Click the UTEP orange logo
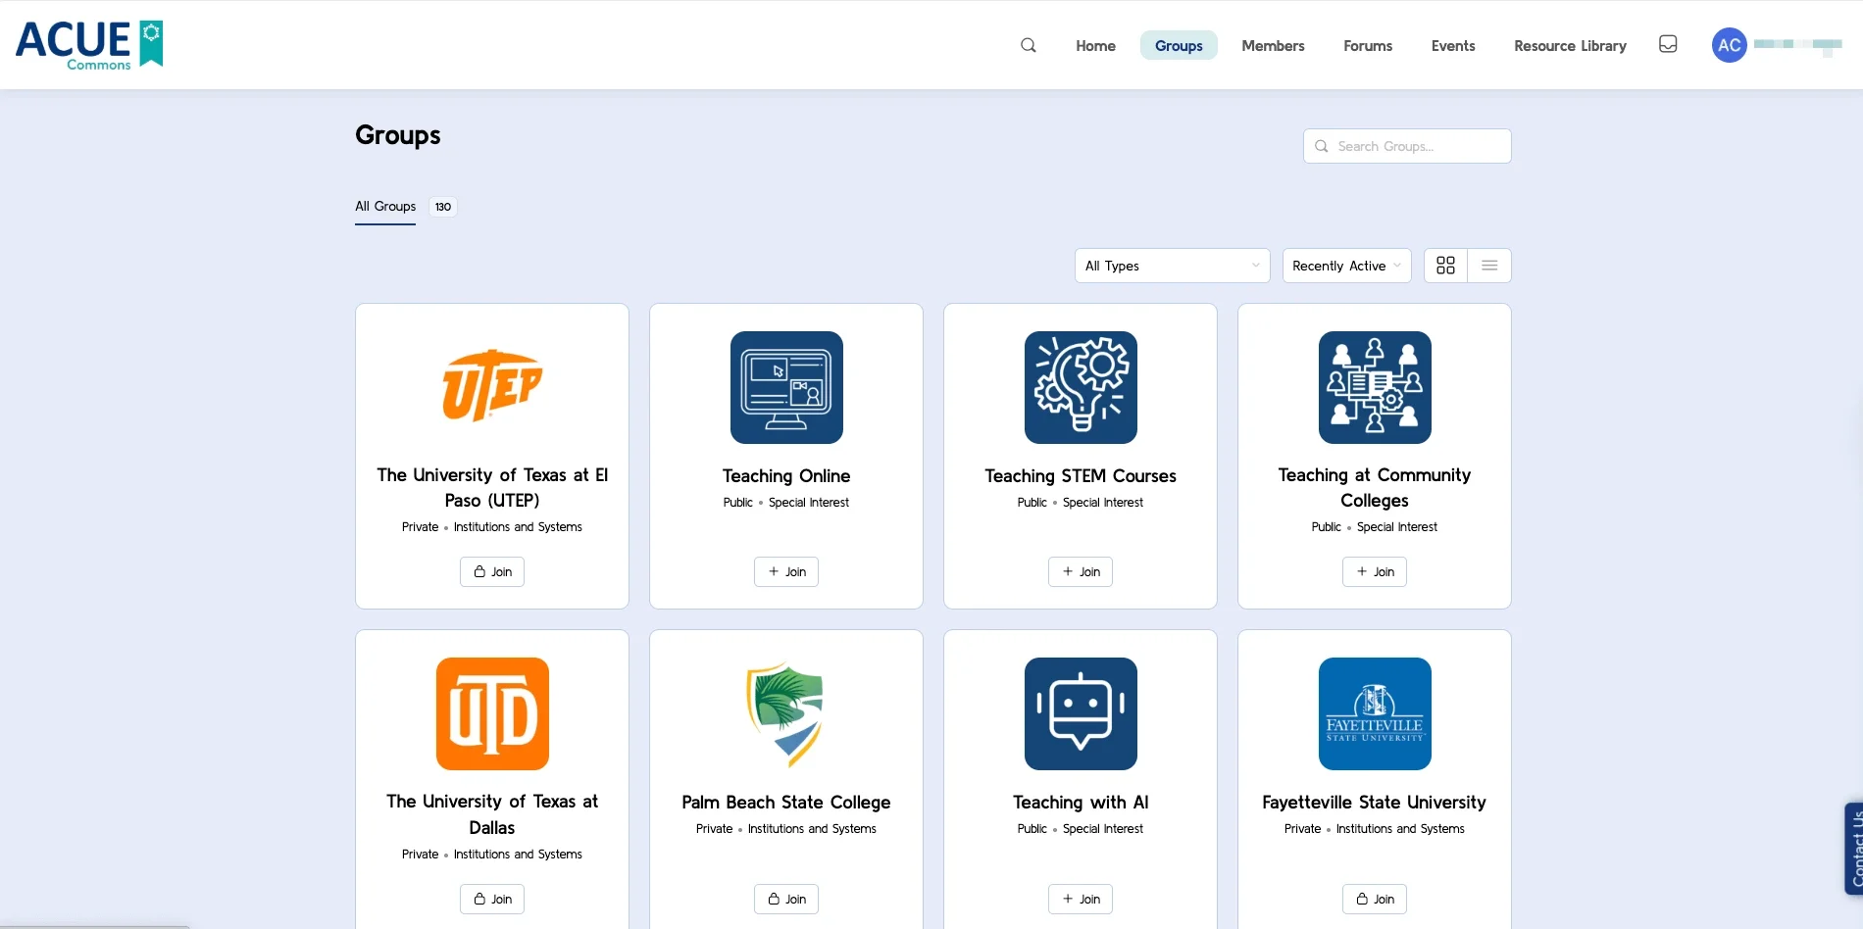The height and width of the screenshot is (929, 1863). coord(492,385)
